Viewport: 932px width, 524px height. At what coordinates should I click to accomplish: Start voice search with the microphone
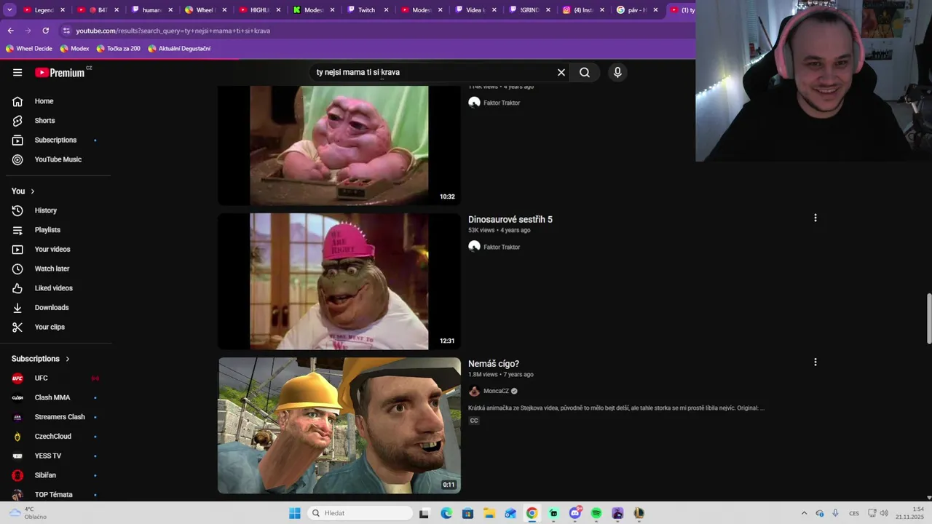pos(617,73)
